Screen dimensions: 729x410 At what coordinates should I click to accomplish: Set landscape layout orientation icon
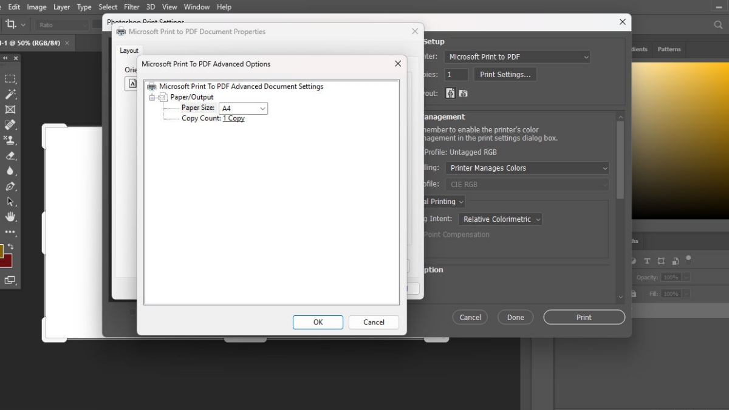pos(464,94)
